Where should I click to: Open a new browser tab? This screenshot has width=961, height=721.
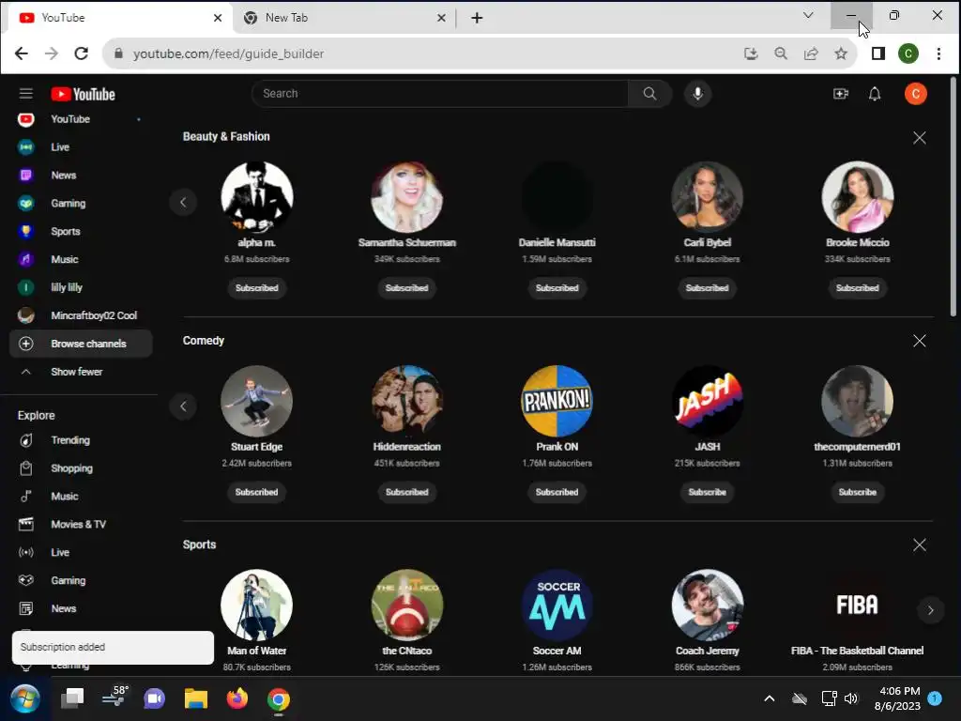pos(477,18)
